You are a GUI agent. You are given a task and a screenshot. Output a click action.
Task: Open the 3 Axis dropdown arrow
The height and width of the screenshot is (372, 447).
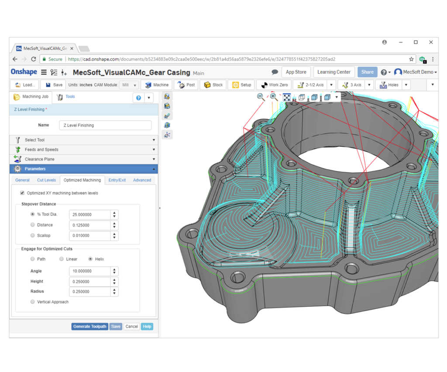(x=369, y=85)
